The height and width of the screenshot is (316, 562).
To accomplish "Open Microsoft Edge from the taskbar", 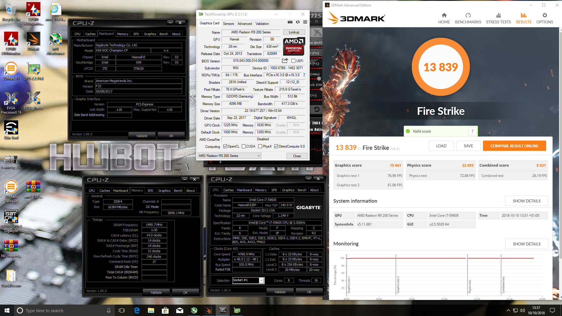I will [137, 310].
